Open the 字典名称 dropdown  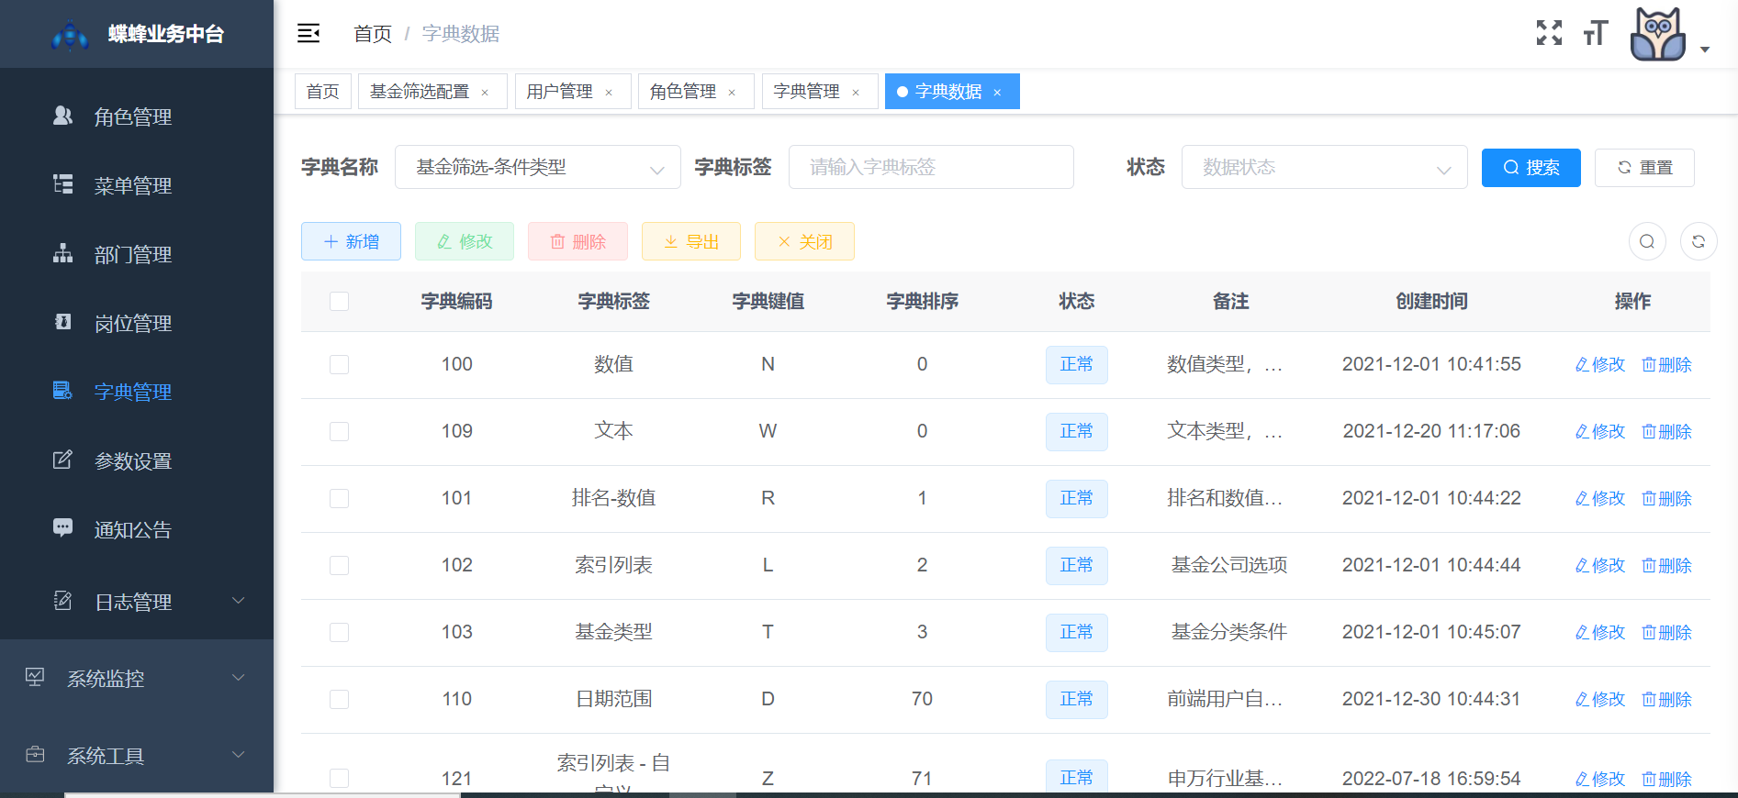coord(538,167)
